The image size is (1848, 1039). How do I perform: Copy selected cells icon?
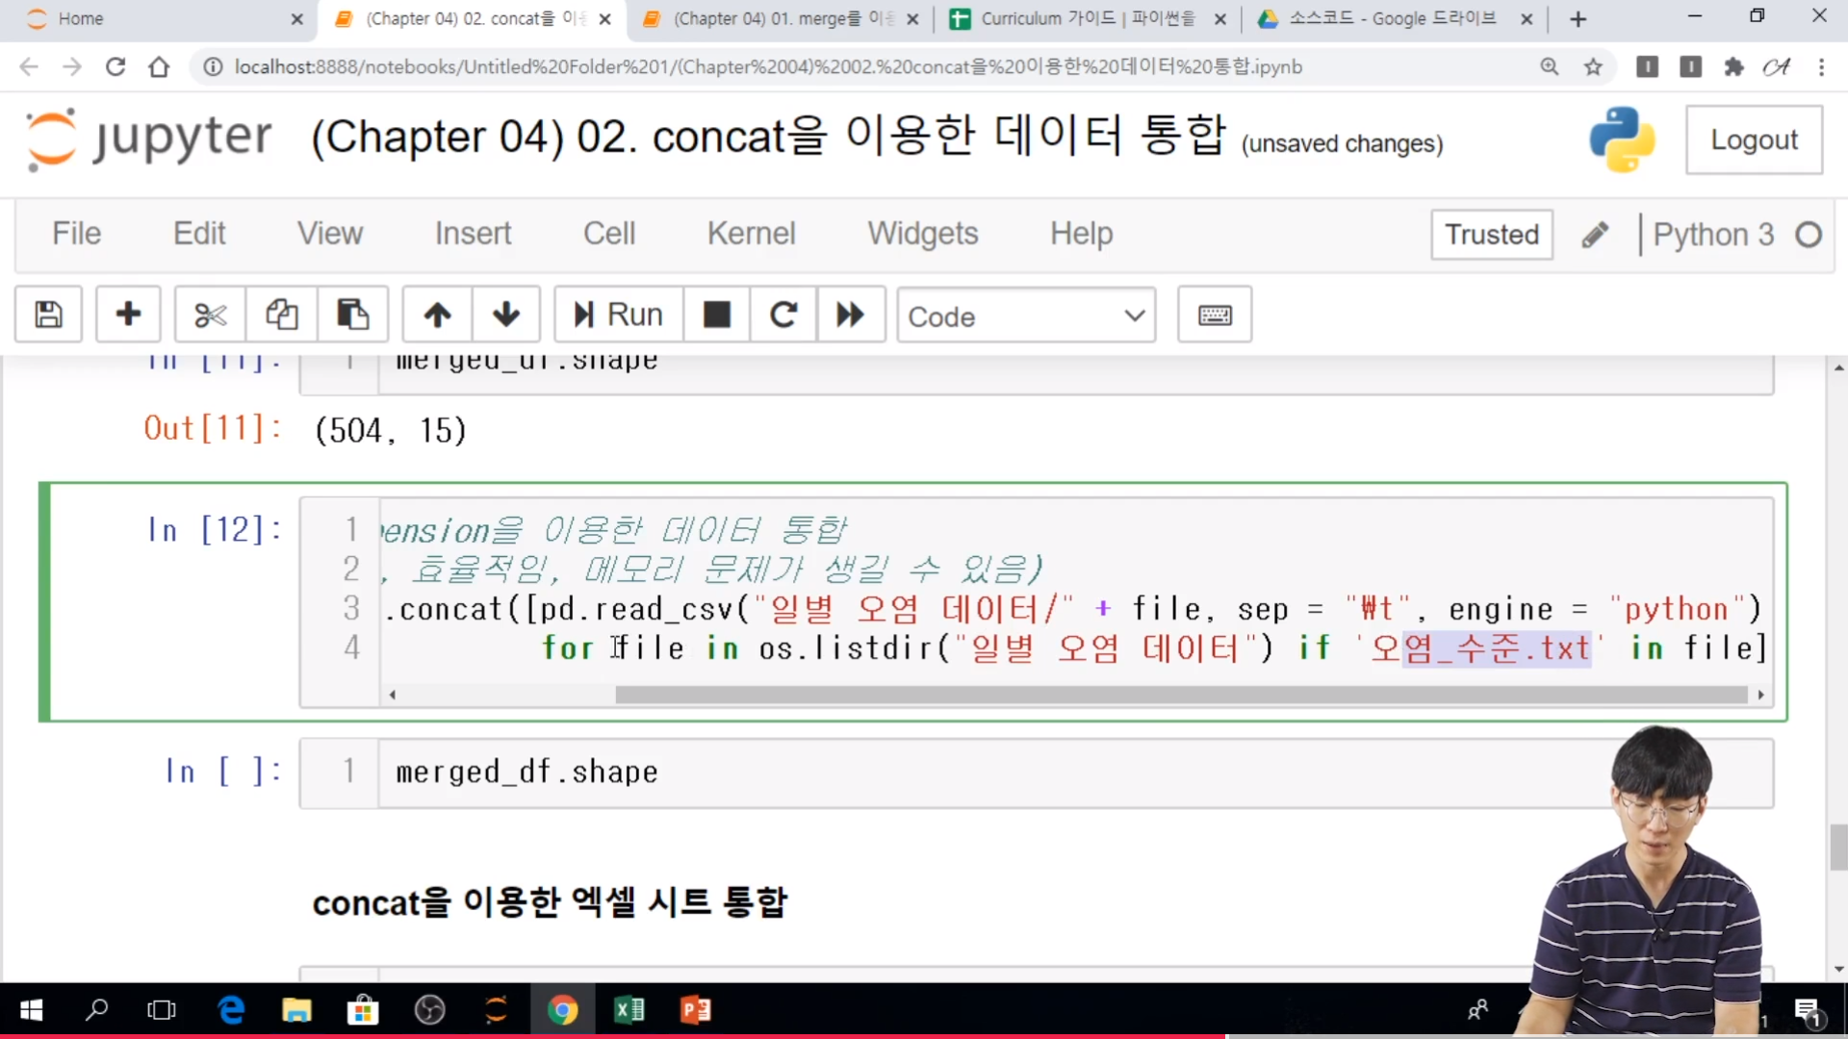point(281,315)
